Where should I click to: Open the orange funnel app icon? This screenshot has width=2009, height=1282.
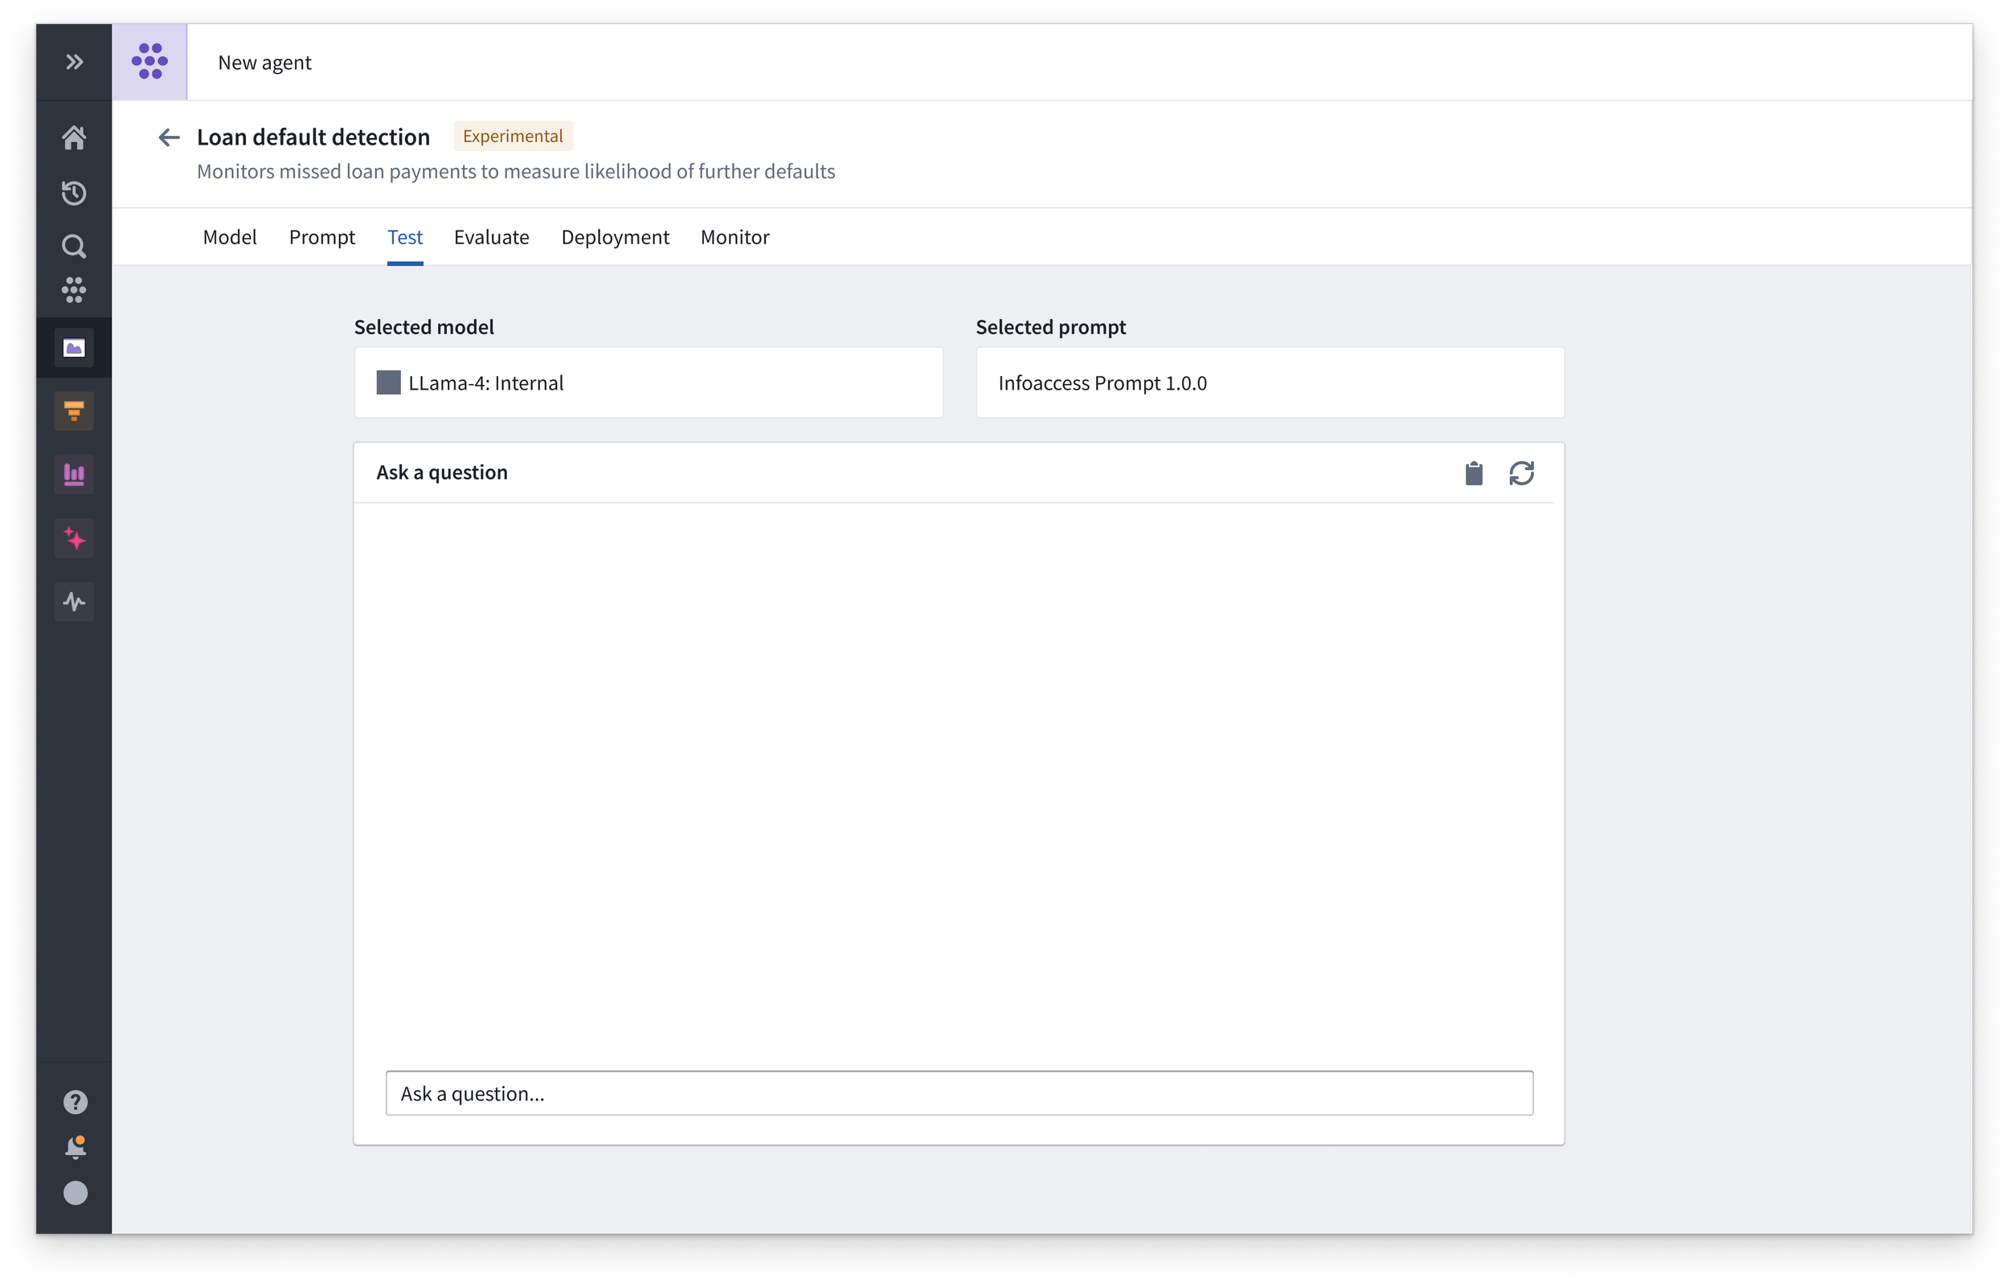(x=74, y=411)
